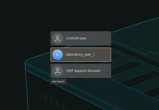The width and height of the screenshot is (159, 110).
Task: Click the 'Not listed?' link
Action: pyautogui.click(x=58, y=82)
